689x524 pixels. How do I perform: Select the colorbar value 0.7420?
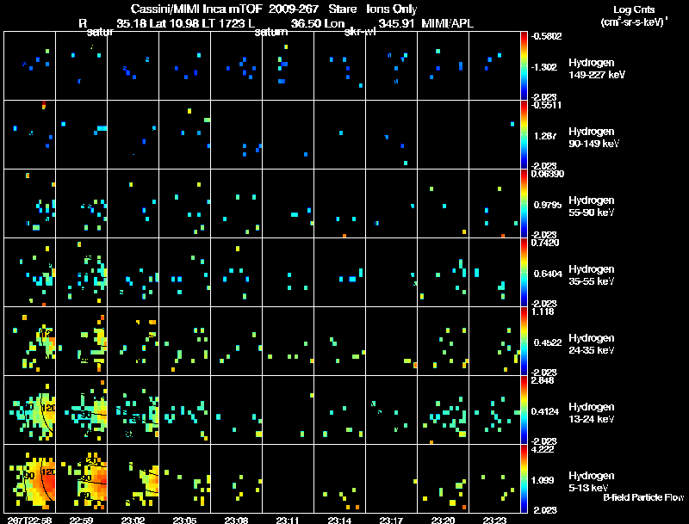coord(545,243)
